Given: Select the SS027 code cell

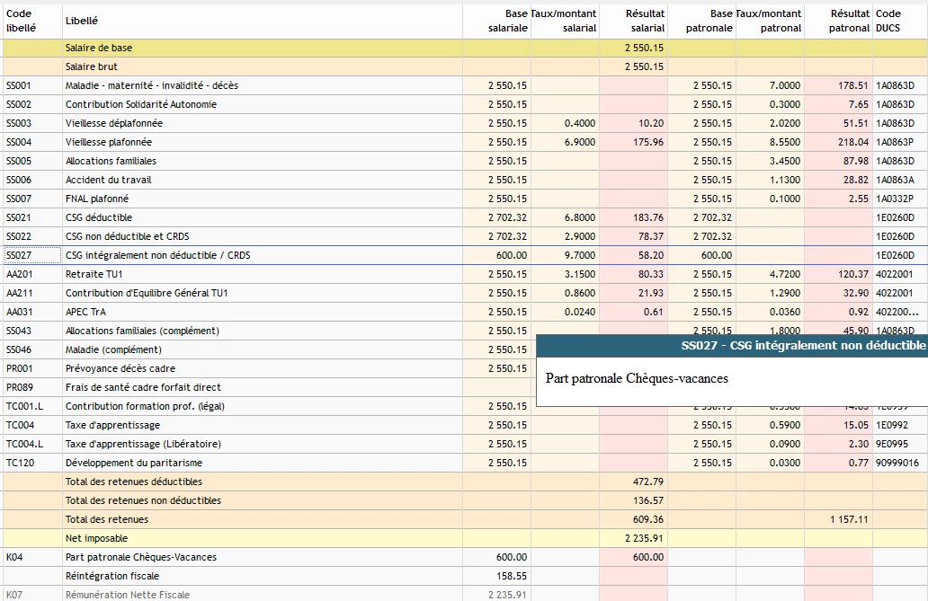Looking at the screenshot, I should coord(19,255).
